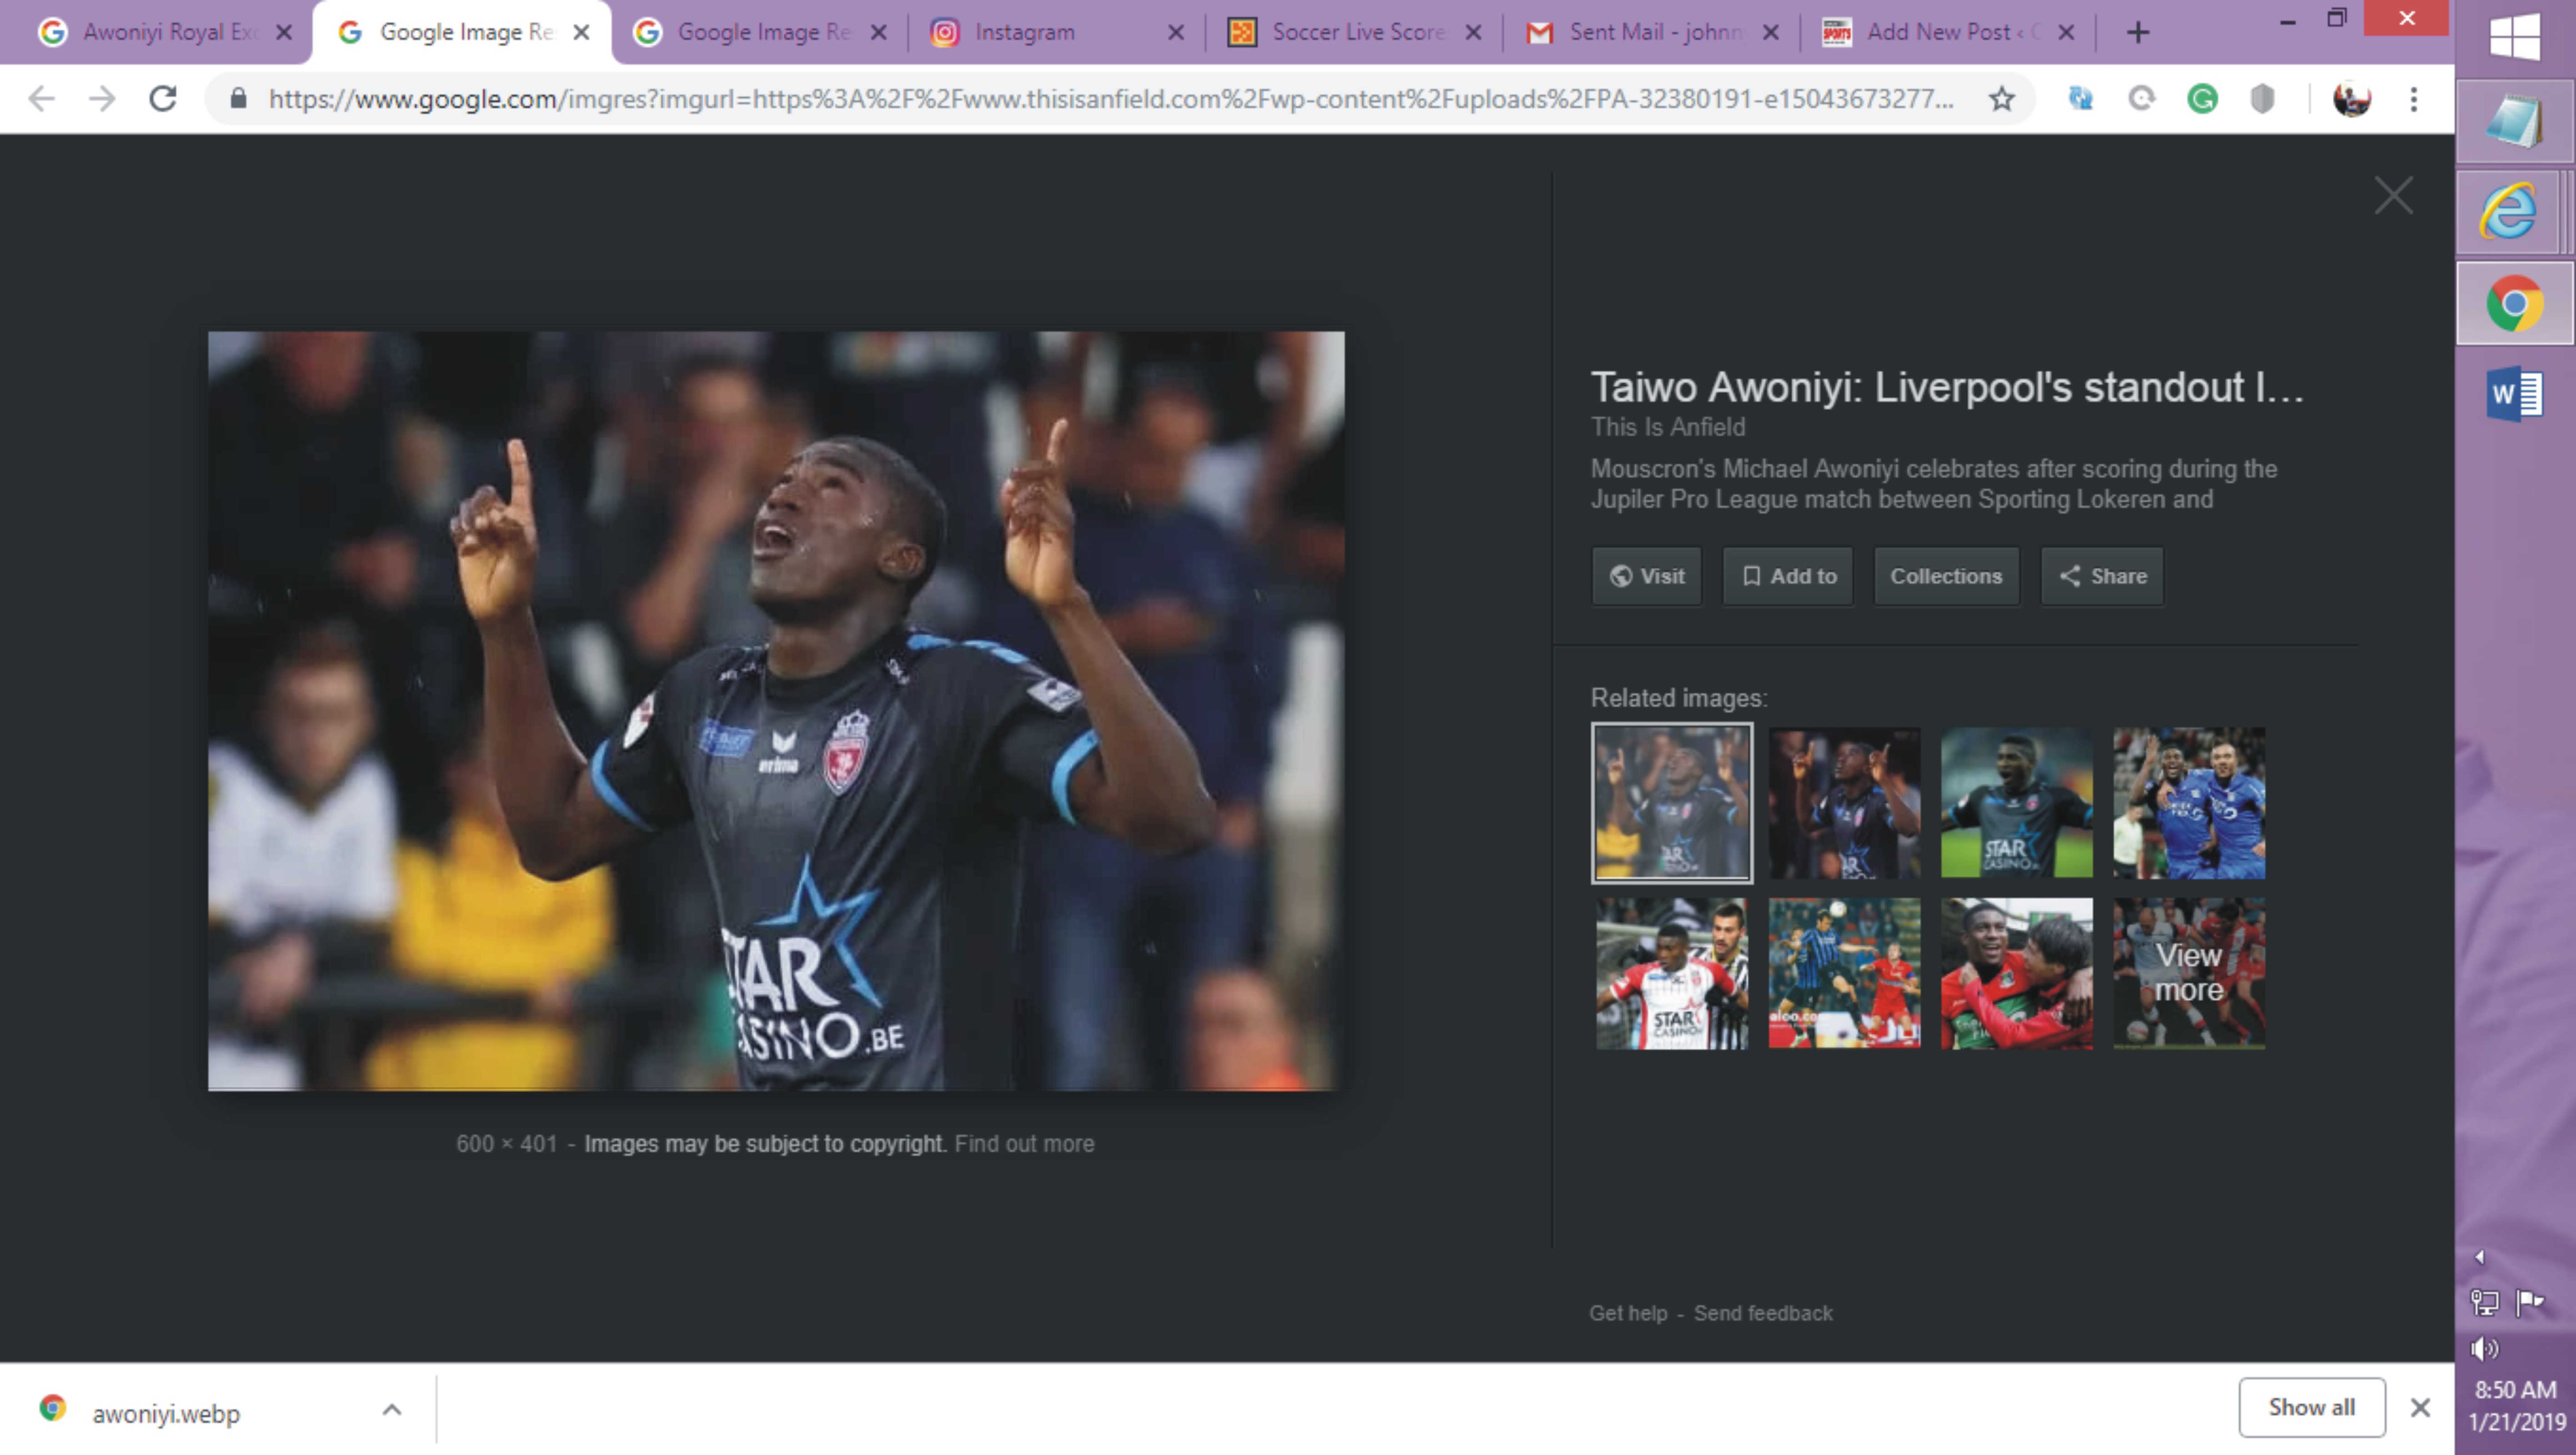Open the Collections button
This screenshot has height=1455, width=2576.
pos(1945,575)
